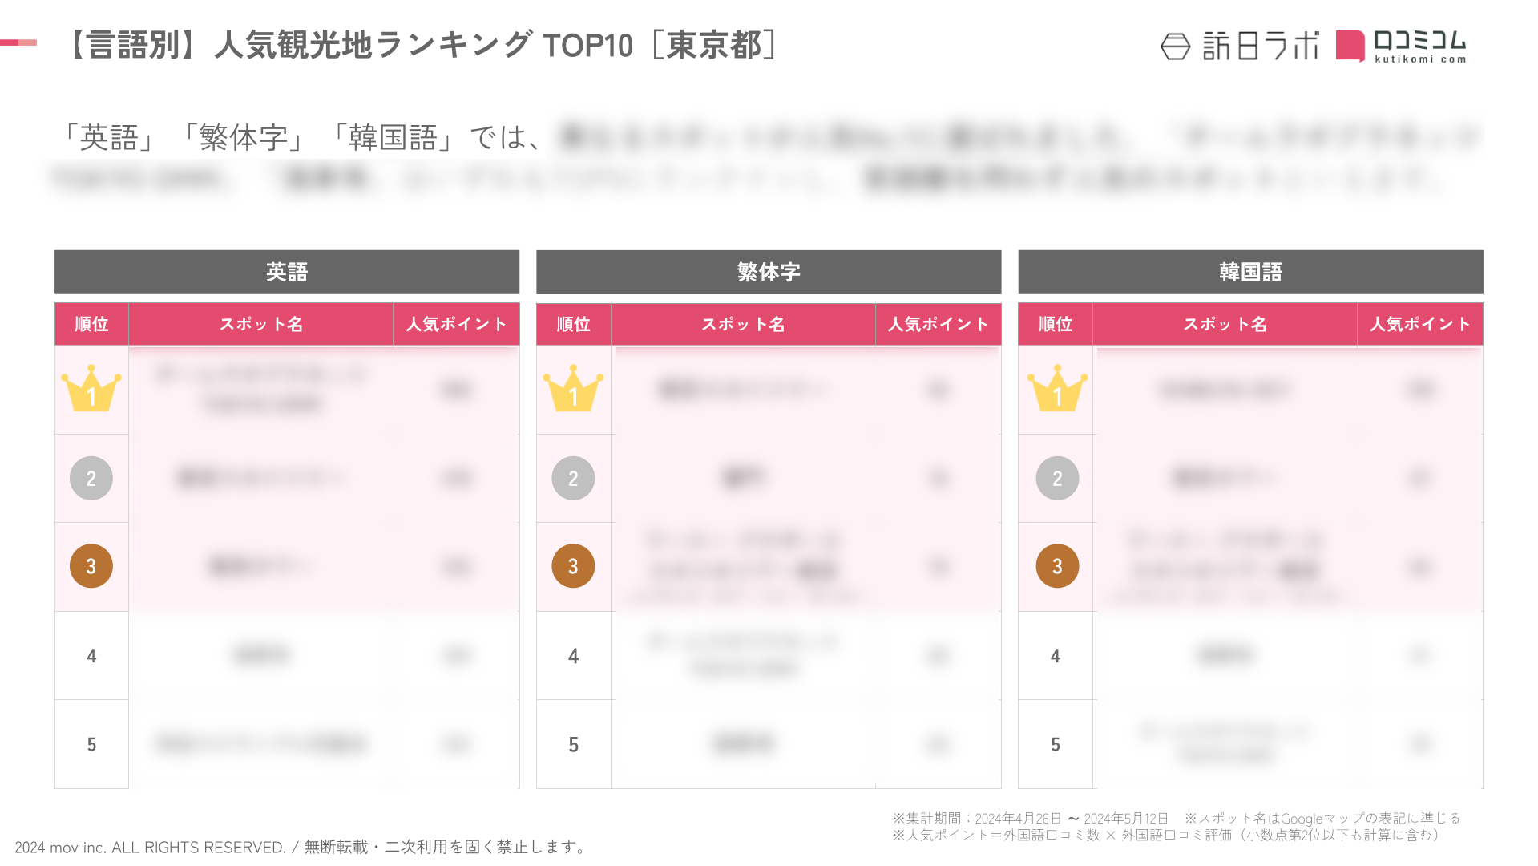1538x866 pixels.
Task: Click 順位 column header in 韓国語 table
Action: pos(1056,324)
